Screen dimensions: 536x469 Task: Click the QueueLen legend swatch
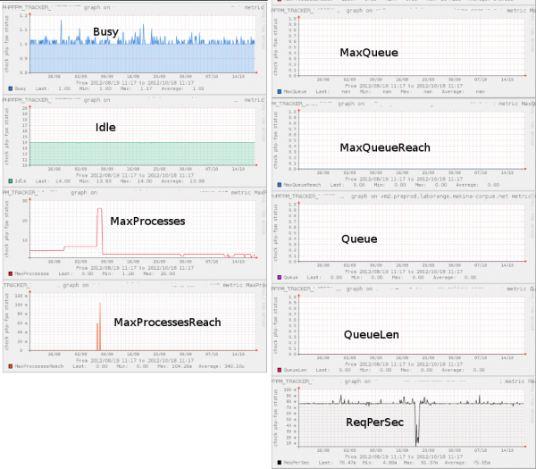pyautogui.click(x=278, y=369)
